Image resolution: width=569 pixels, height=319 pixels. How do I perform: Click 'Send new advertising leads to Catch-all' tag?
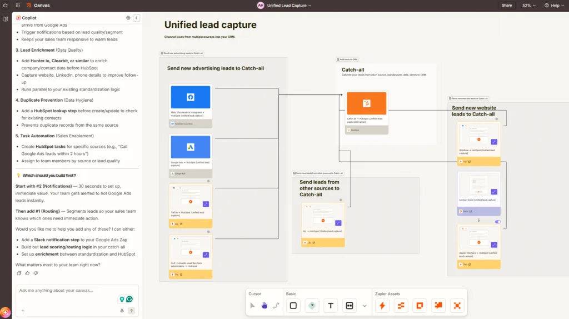coord(182,53)
